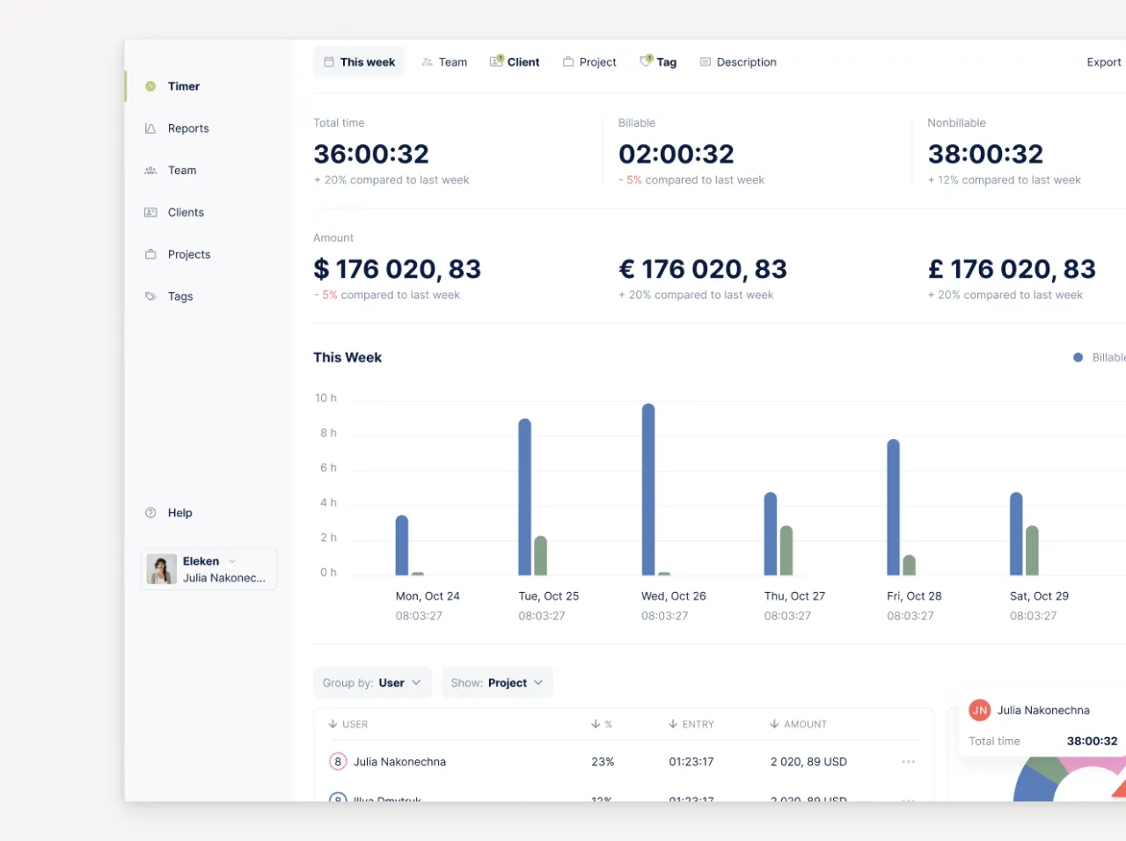
Task: Click the calendar icon beside This week
Action: click(329, 62)
